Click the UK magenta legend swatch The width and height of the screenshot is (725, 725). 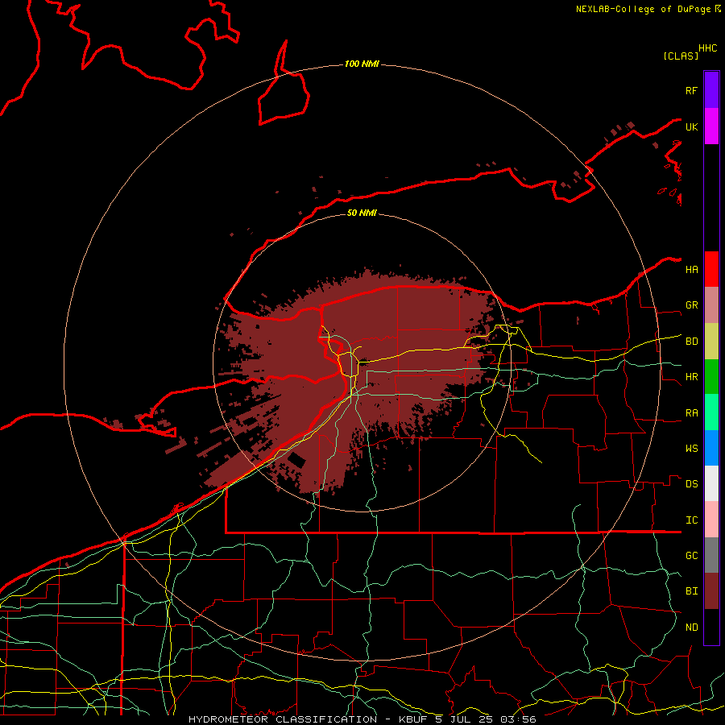[711, 126]
